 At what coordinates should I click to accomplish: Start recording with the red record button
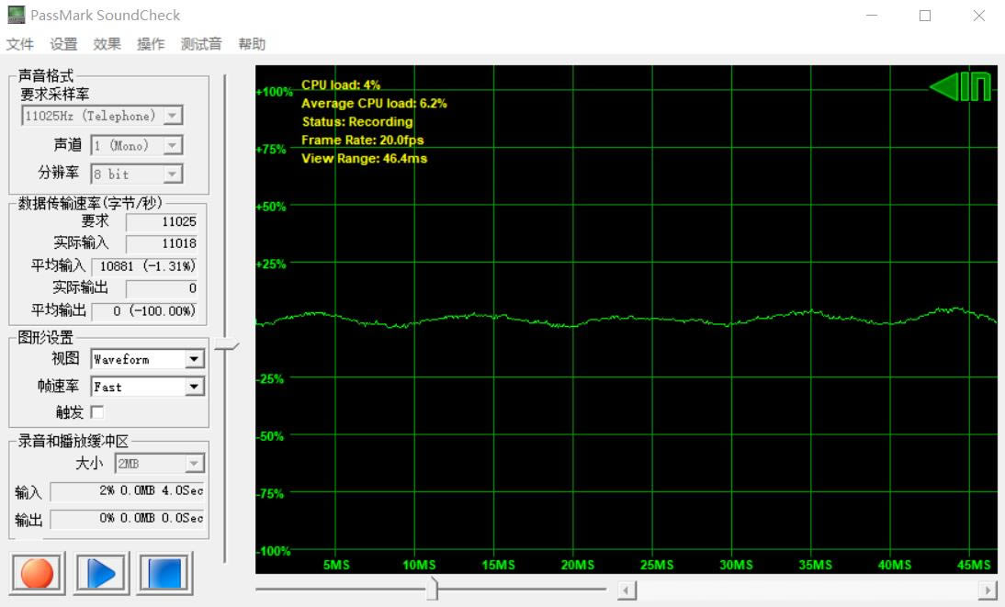coord(37,573)
